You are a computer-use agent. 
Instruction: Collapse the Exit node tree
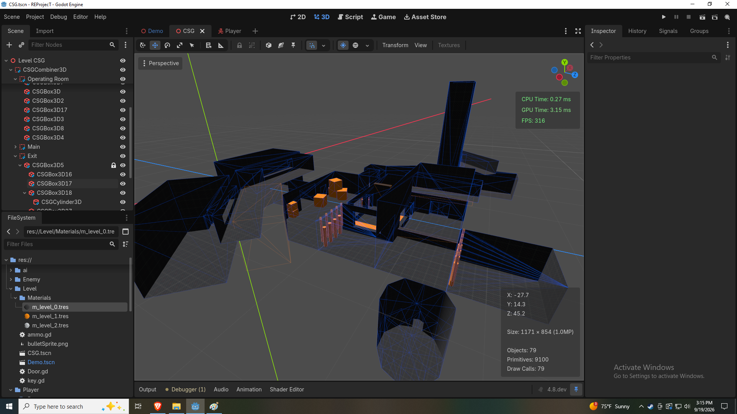point(15,156)
